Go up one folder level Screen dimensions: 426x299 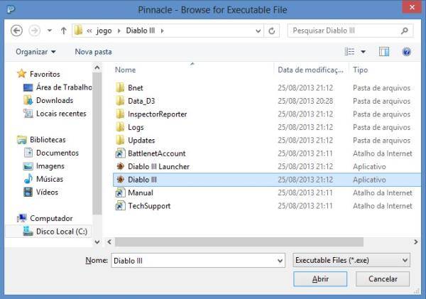coord(64,31)
